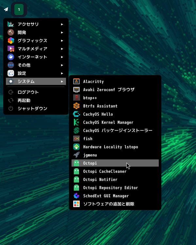This screenshot has height=245, width=196.
Task: Expand the マルチメディア submenu arrow
Action: 62,49
